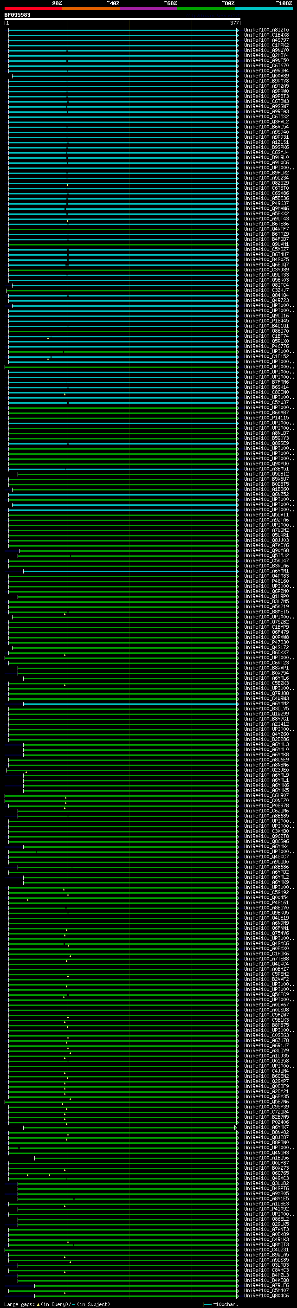
Task: Open hit UniRef100_O82529
Action: (266, 183)
